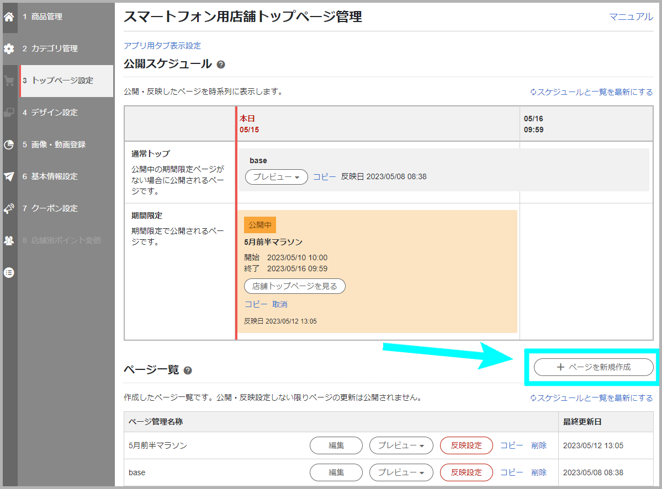Open 1 商品管理 menu
Viewport: 662px width, 489px height.
66,17
